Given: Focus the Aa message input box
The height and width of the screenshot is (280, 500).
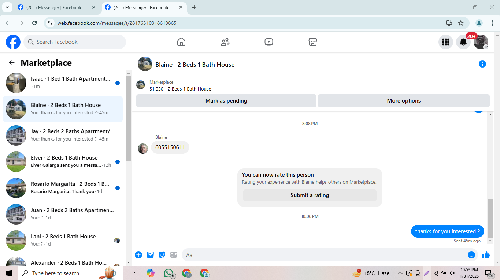Looking at the screenshot, I should [324, 255].
